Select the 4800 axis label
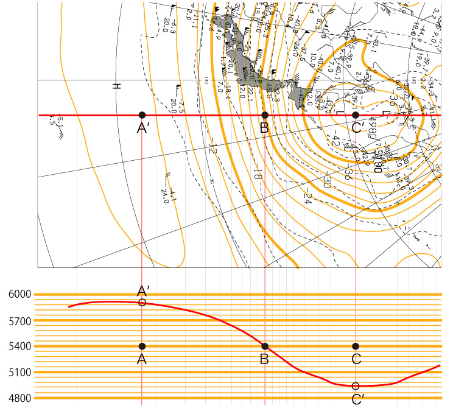Screen dimensions: 453x411 point(19,398)
